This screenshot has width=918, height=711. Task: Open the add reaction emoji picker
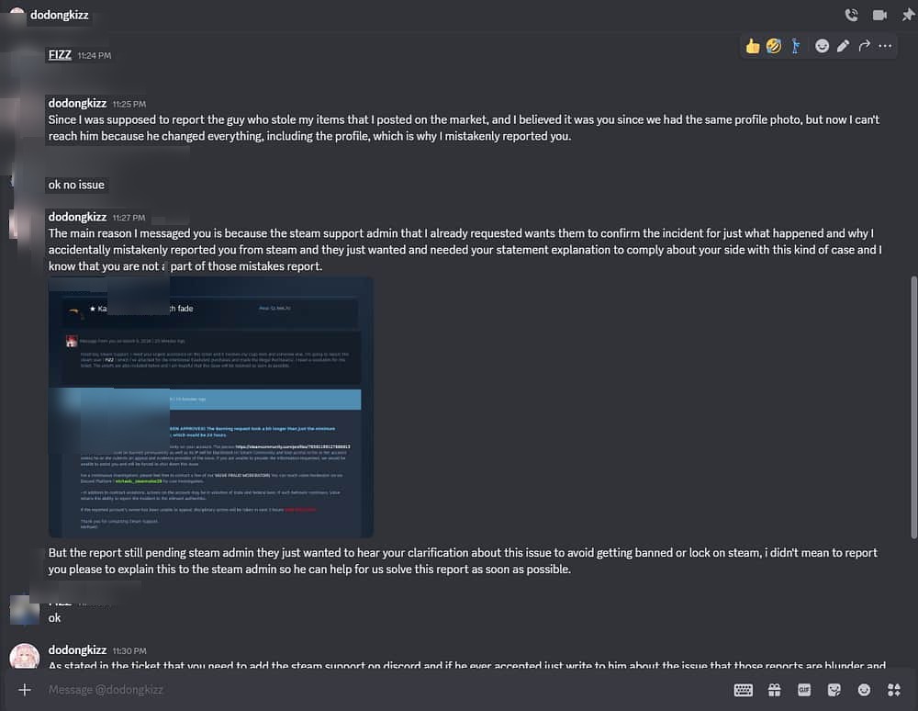pos(822,46)
